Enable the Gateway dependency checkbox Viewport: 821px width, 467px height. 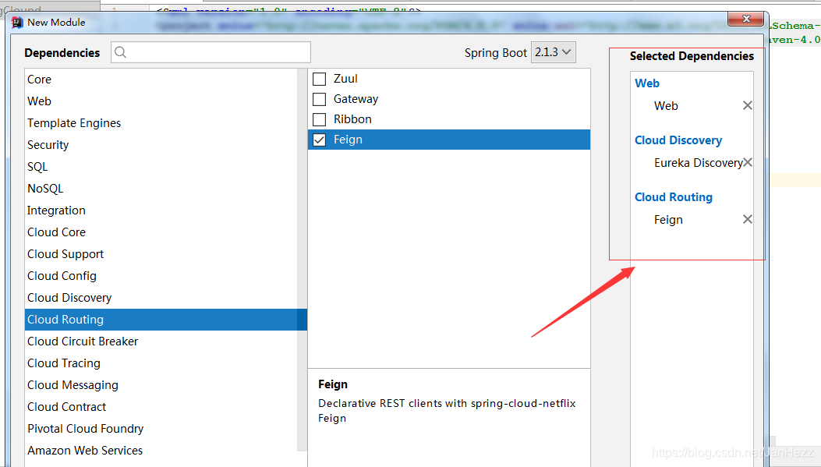(320, 99)
